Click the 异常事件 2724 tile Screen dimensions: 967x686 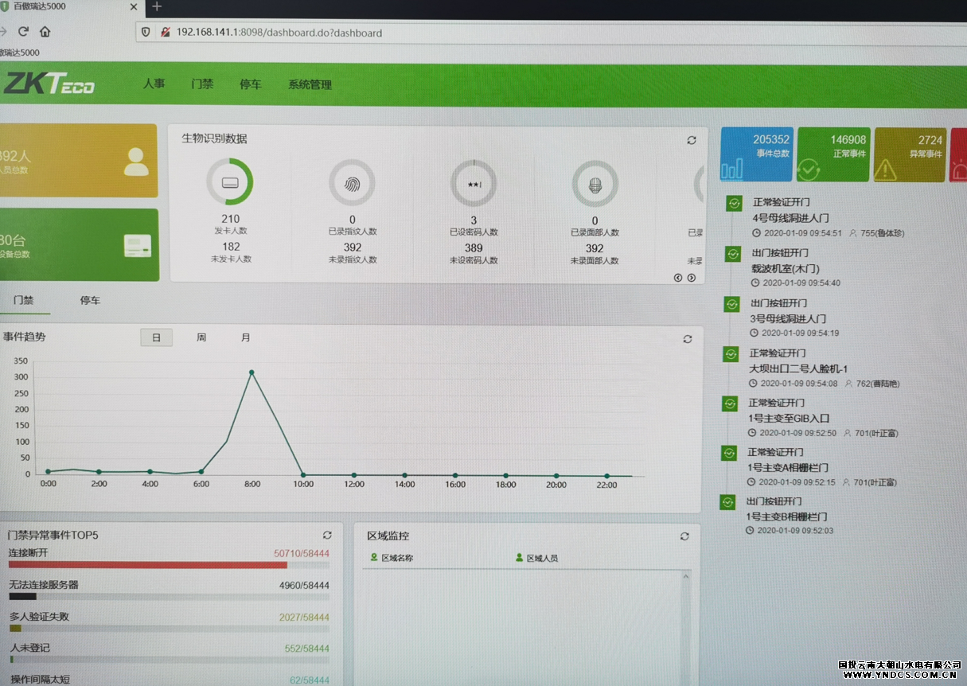910,154
